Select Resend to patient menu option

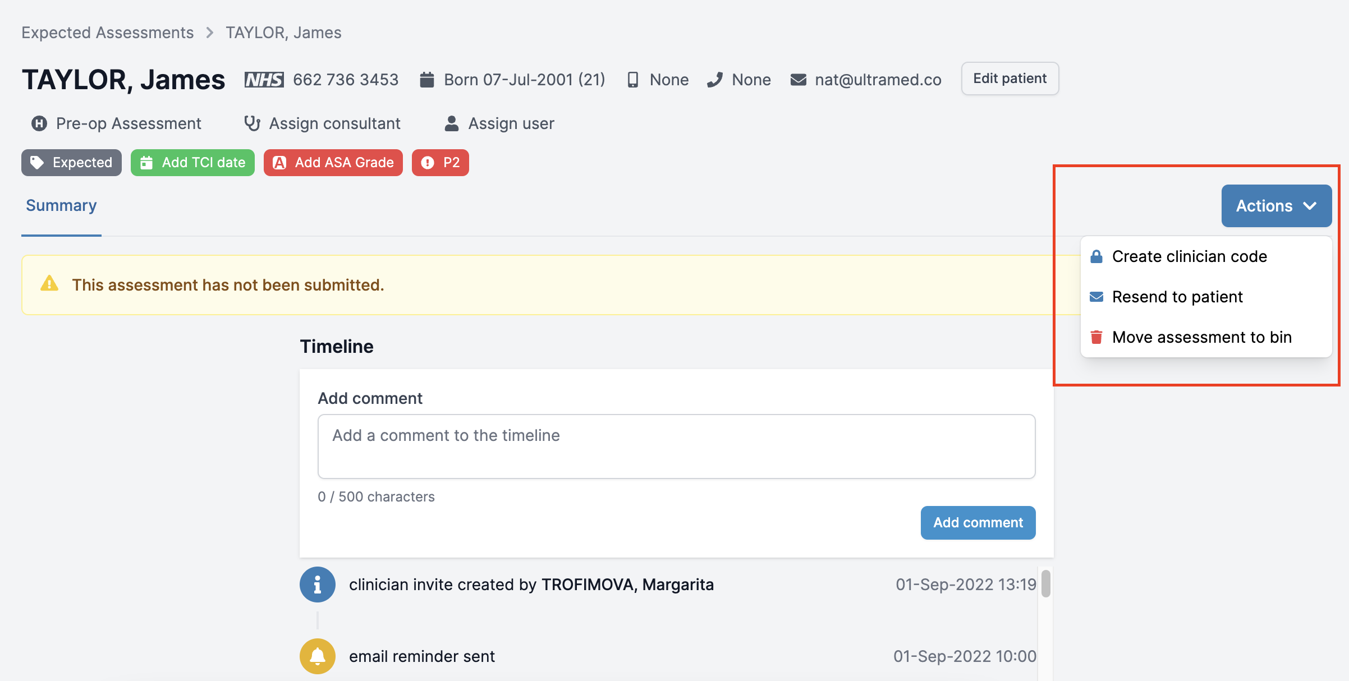pyautogui.click(x=1177, y=297)
